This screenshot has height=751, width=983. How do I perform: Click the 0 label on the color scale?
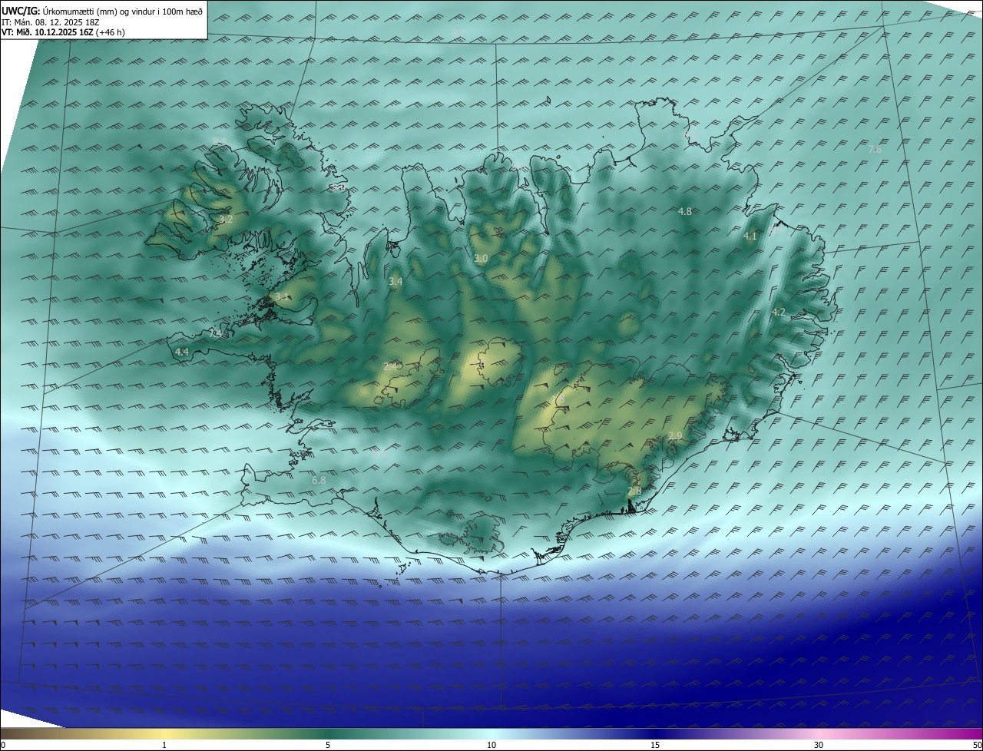[3, 745]
